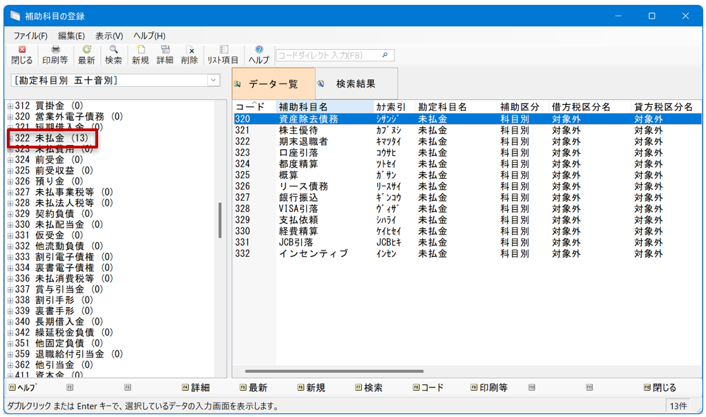The width and height of the screenshot is (706, 417).
Task: Click the 閉じる toolbar icon
Action: pos(21,55)
